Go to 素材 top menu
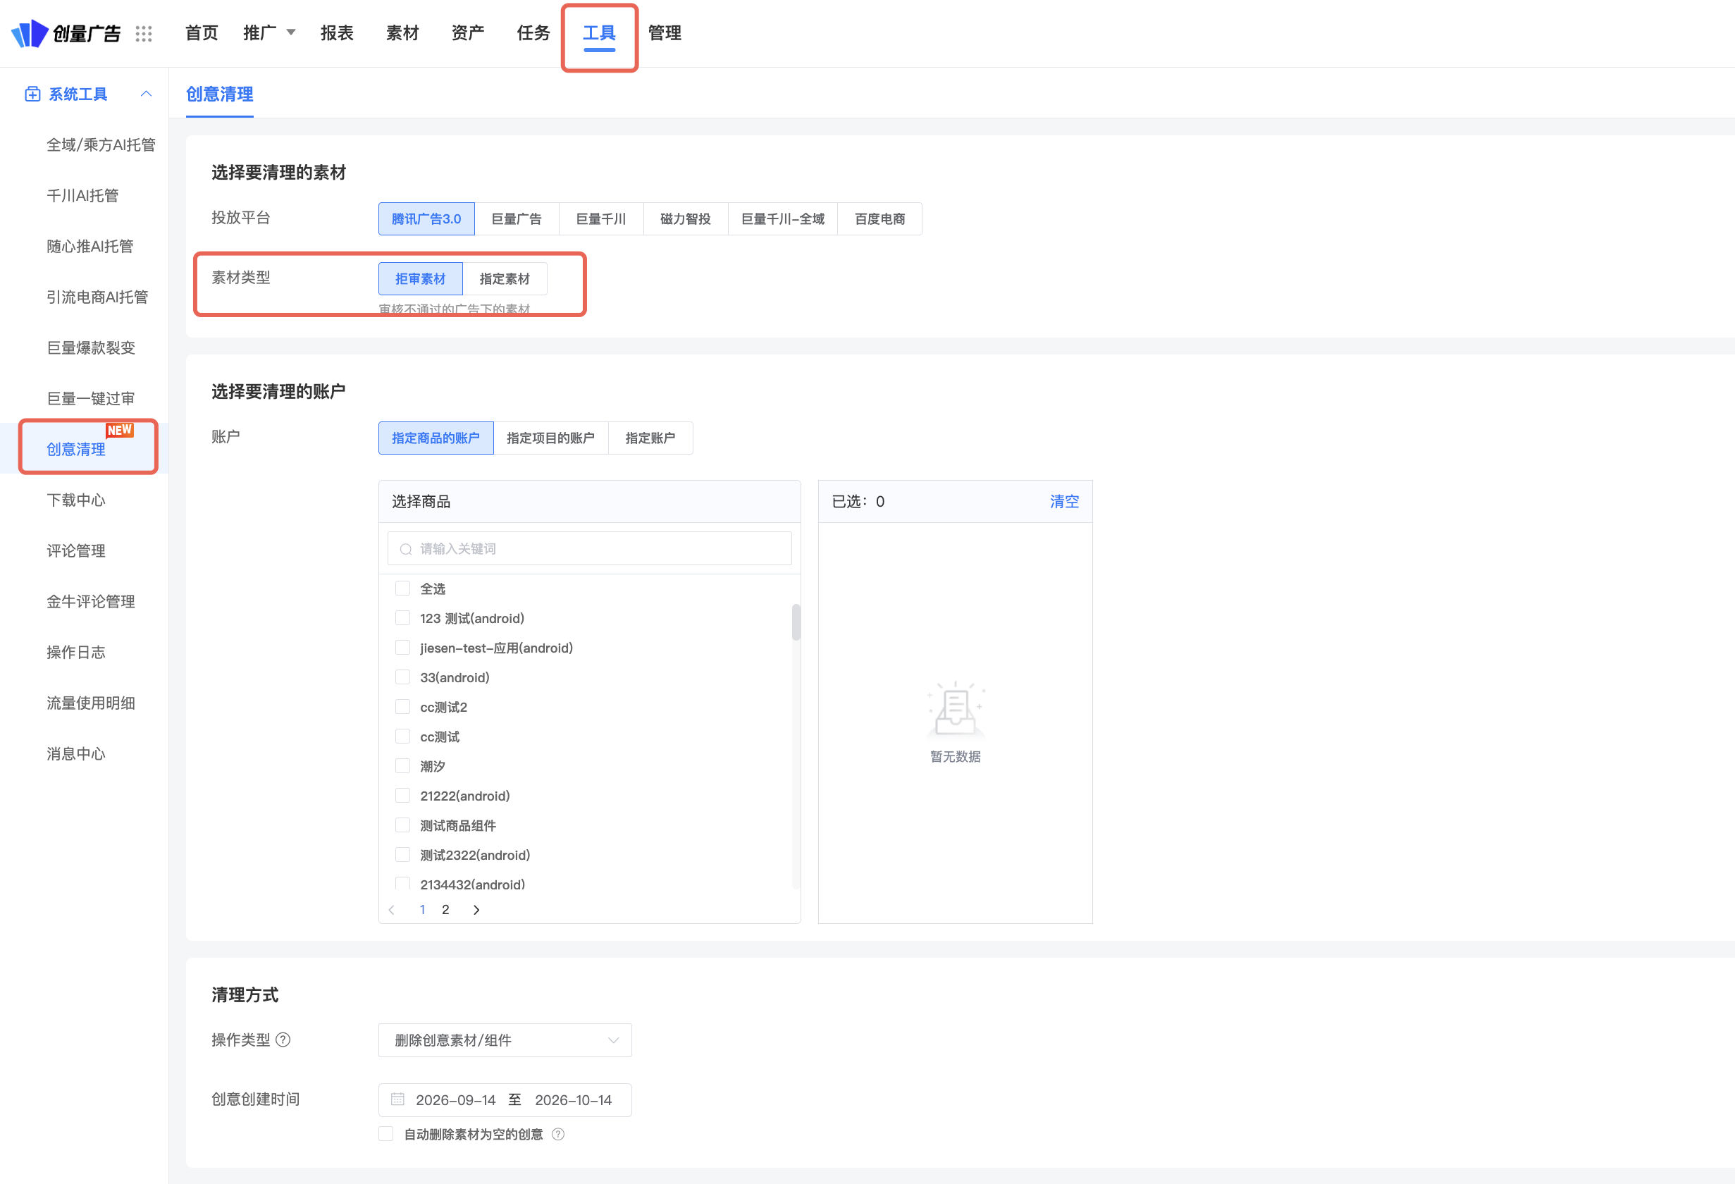 [x=402, y=33]
